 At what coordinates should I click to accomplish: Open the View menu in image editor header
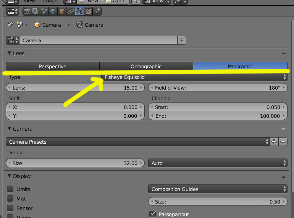coord(29,1)
